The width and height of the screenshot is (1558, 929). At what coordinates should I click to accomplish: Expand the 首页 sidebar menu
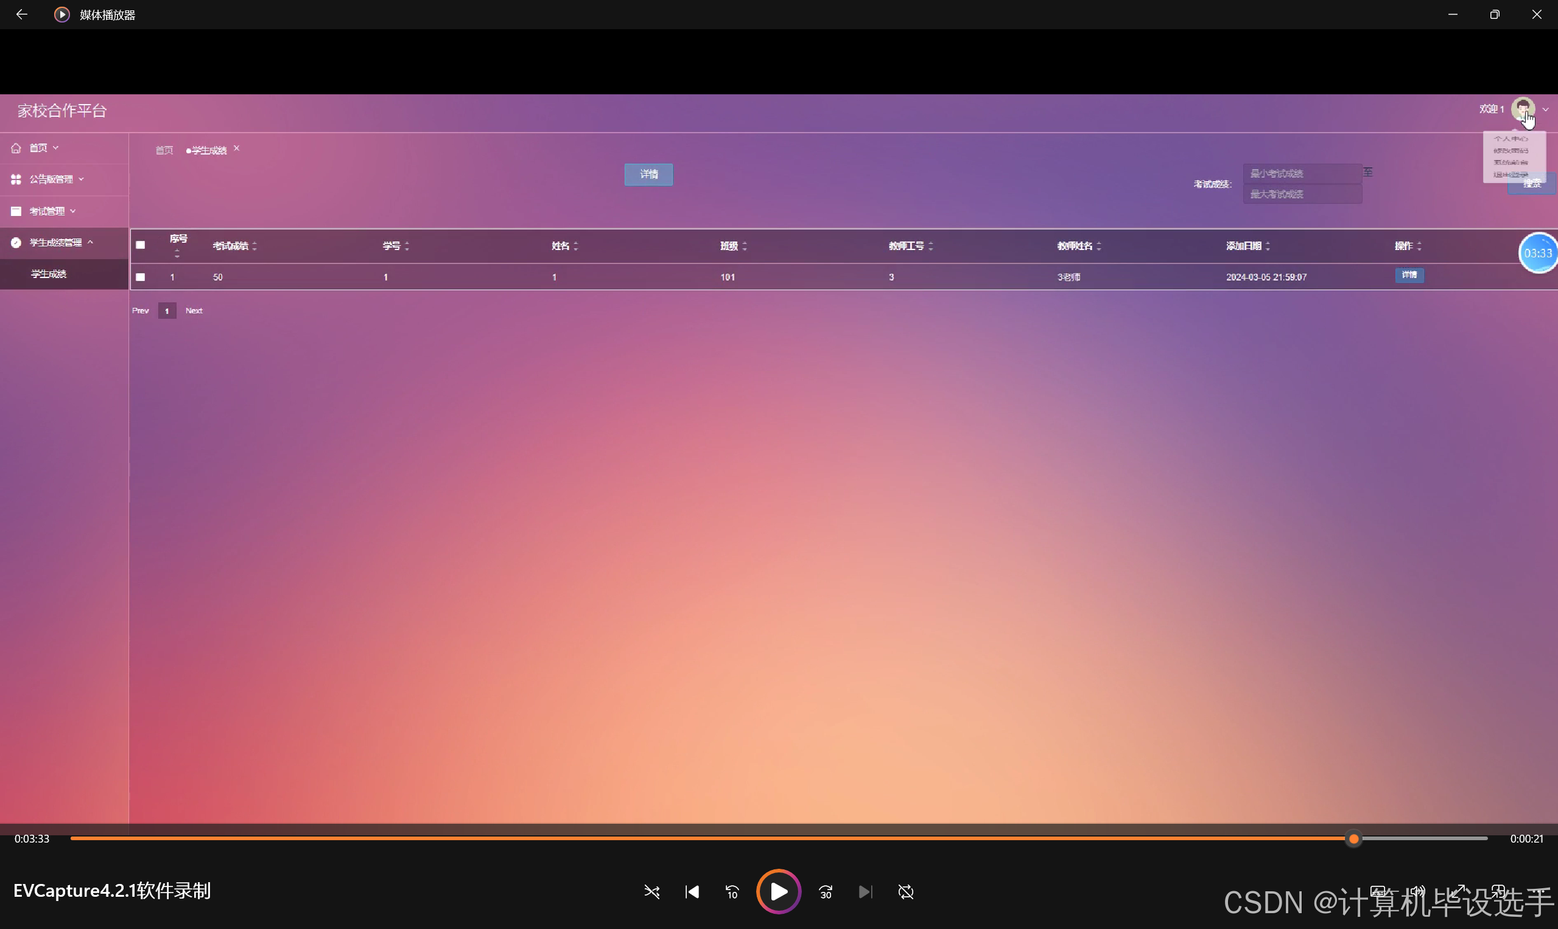click(x=64, y=148)
